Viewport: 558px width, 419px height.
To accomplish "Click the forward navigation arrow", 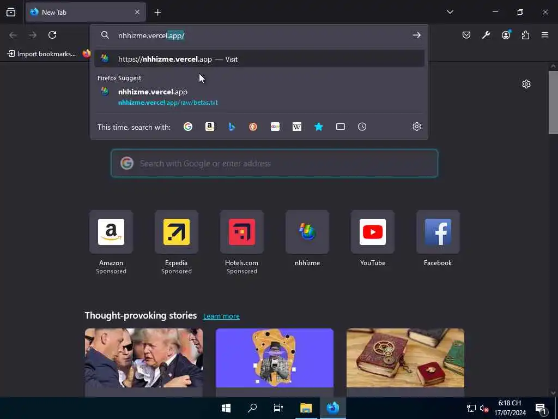I will coord(33,35).
